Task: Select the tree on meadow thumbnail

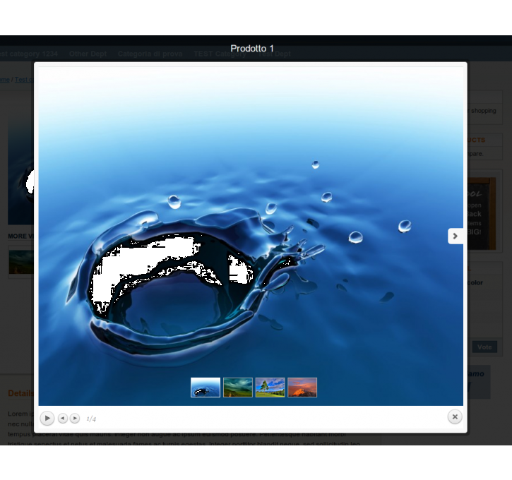Action: coord(270,388)
